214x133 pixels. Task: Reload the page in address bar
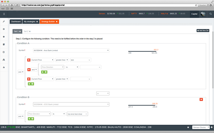(x=196, y=5)
